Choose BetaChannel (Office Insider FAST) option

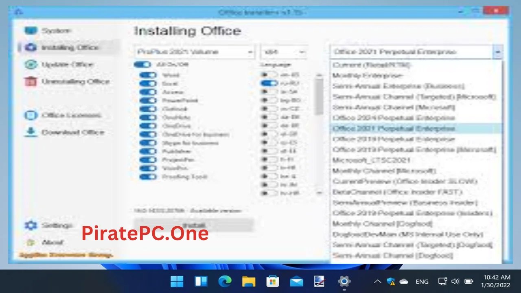coord(416,192)
